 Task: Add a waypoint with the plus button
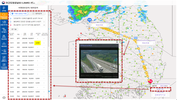coord(44,25)
